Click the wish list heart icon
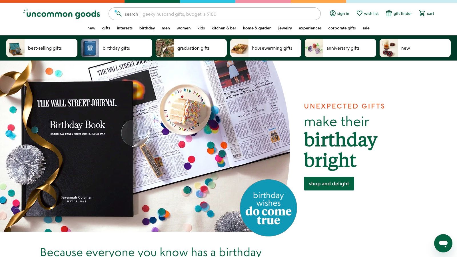 tap(359, 13)
